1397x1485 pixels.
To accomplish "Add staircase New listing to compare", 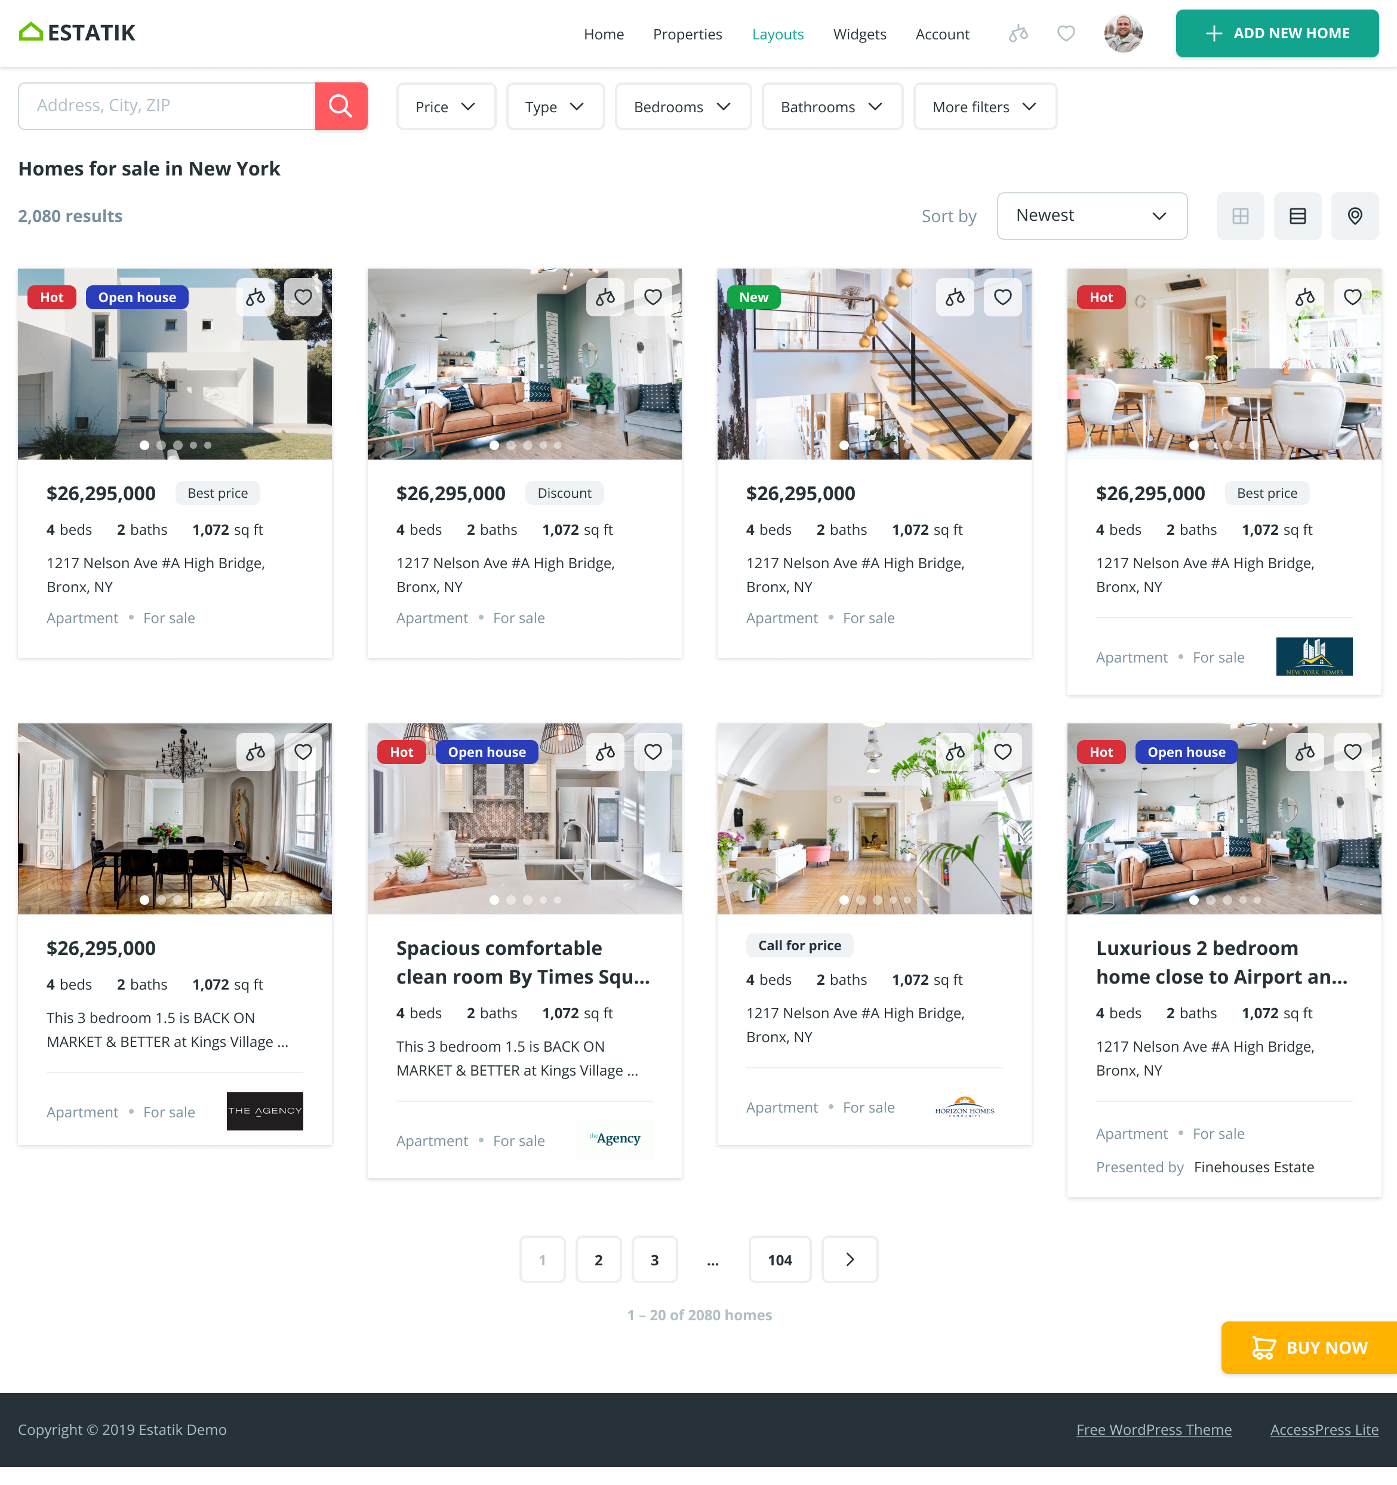I will (x=955, y=297).
